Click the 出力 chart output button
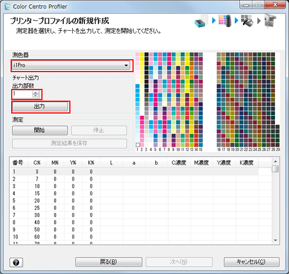The image size is (289, 274). pos(40,106)
